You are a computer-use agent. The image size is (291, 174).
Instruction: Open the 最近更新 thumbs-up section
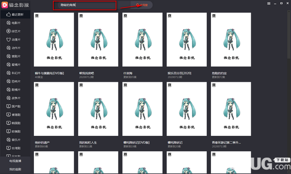15,14
